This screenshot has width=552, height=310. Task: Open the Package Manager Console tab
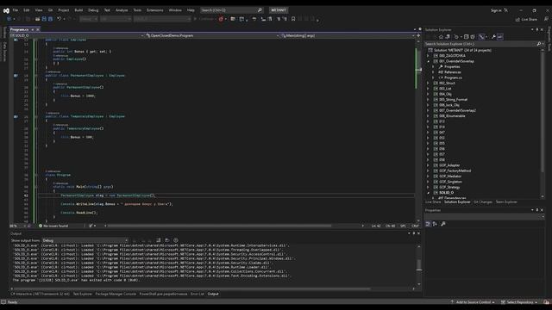pos(116,294)
